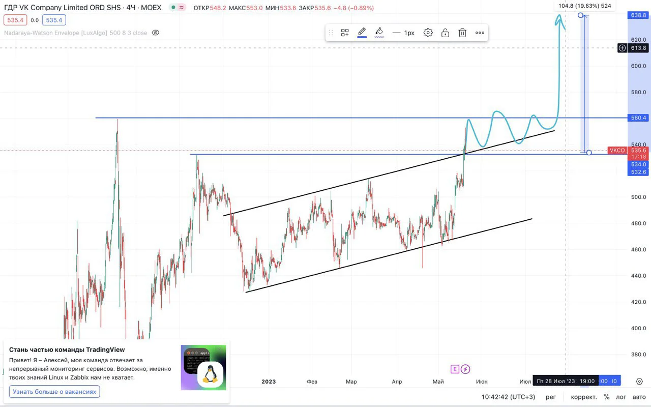Delete drawing with the trash icon
Screen dimensions: 651x407
click(x=462, y=33)
